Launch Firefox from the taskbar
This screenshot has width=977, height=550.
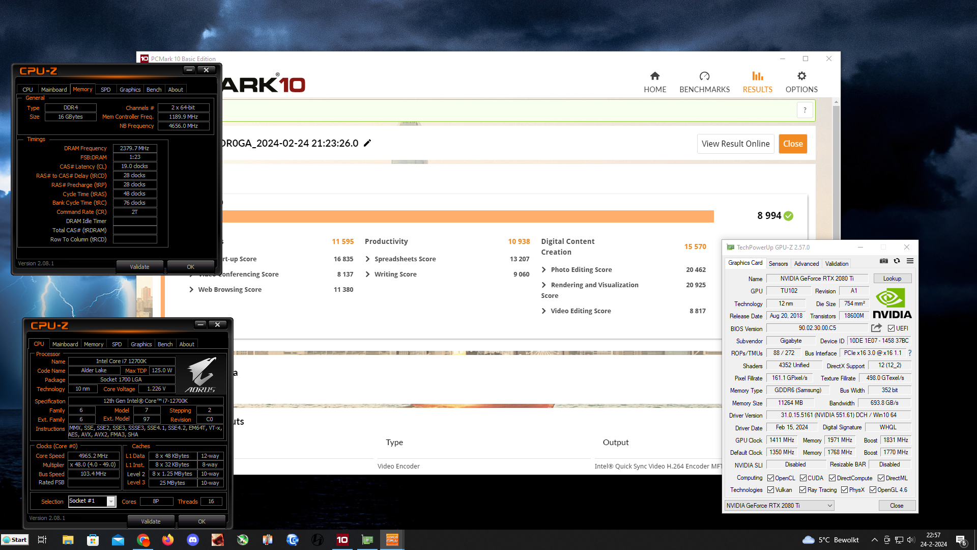pyautogui.click(x=167, y=540)
